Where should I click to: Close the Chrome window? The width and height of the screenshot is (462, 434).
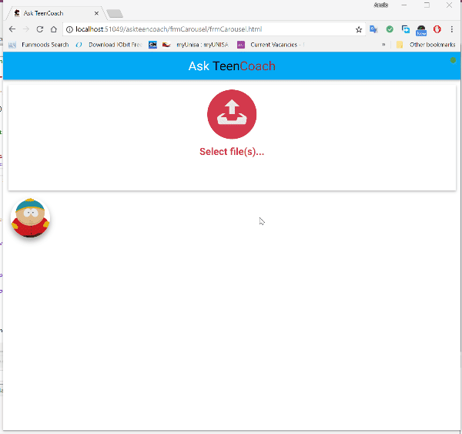[x=449, y=5]
